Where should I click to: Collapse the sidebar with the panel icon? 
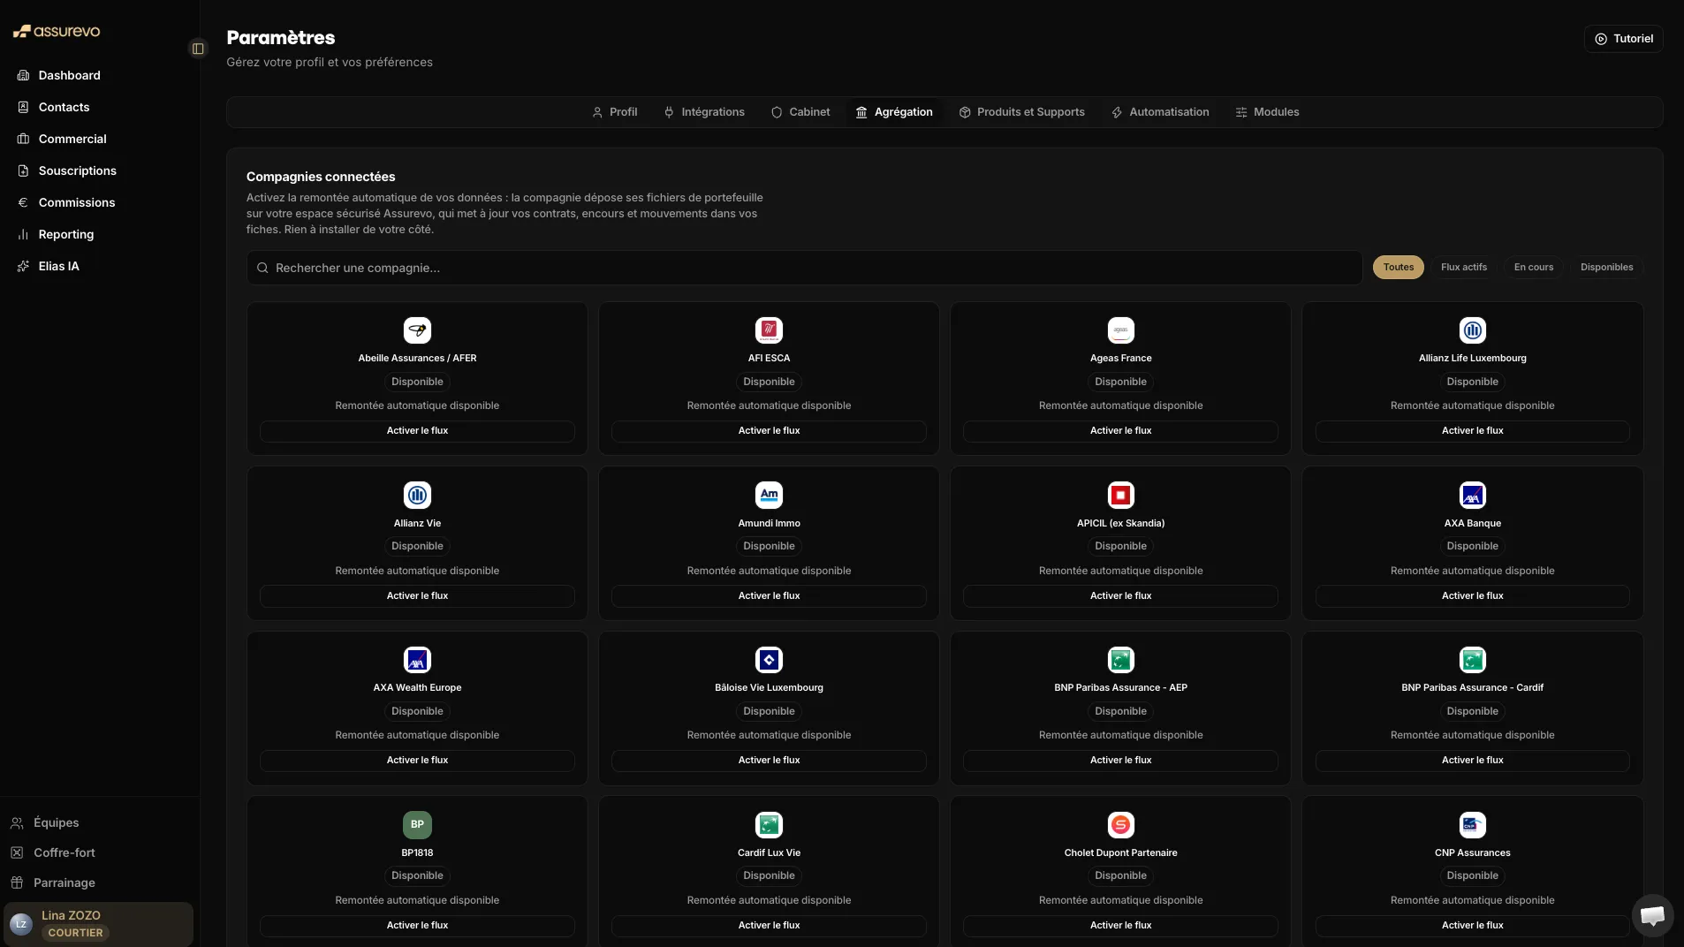198,49
